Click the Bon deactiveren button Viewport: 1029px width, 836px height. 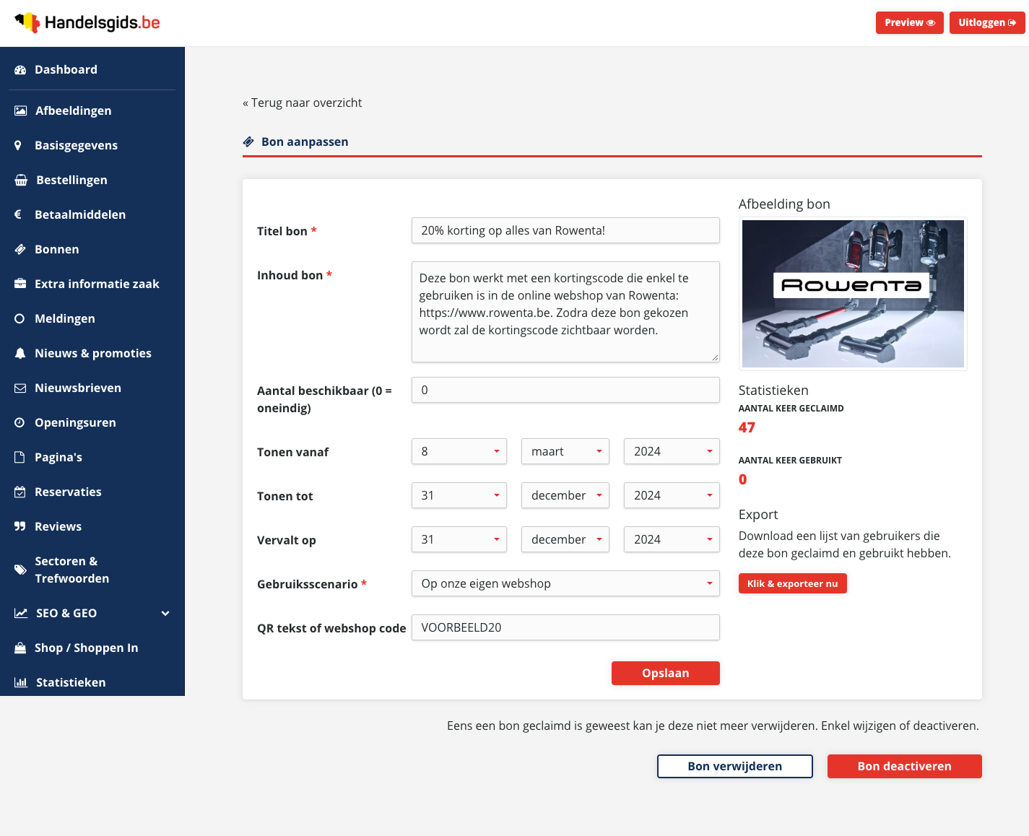click(x=905, y=766)
